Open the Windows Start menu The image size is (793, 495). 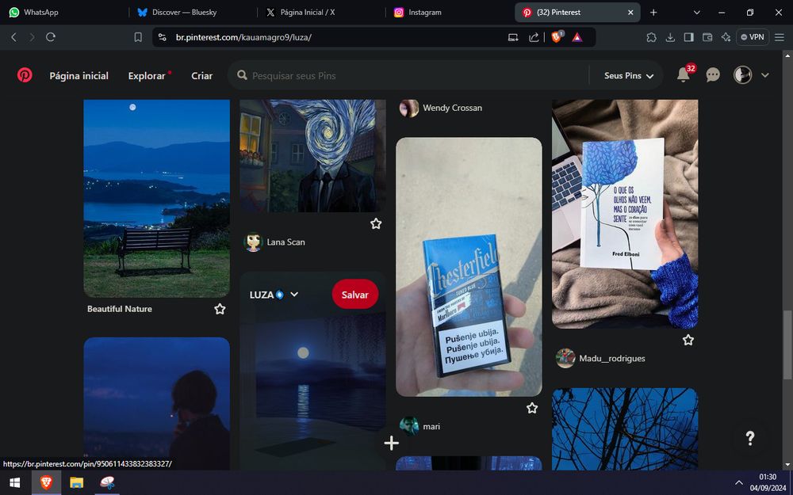14,483
